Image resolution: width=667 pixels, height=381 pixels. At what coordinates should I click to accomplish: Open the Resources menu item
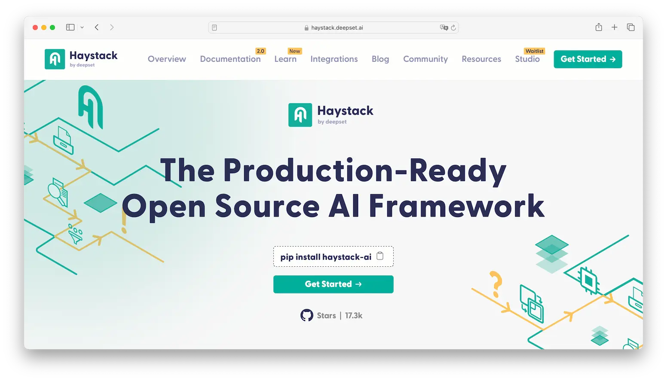click(481, 59)
